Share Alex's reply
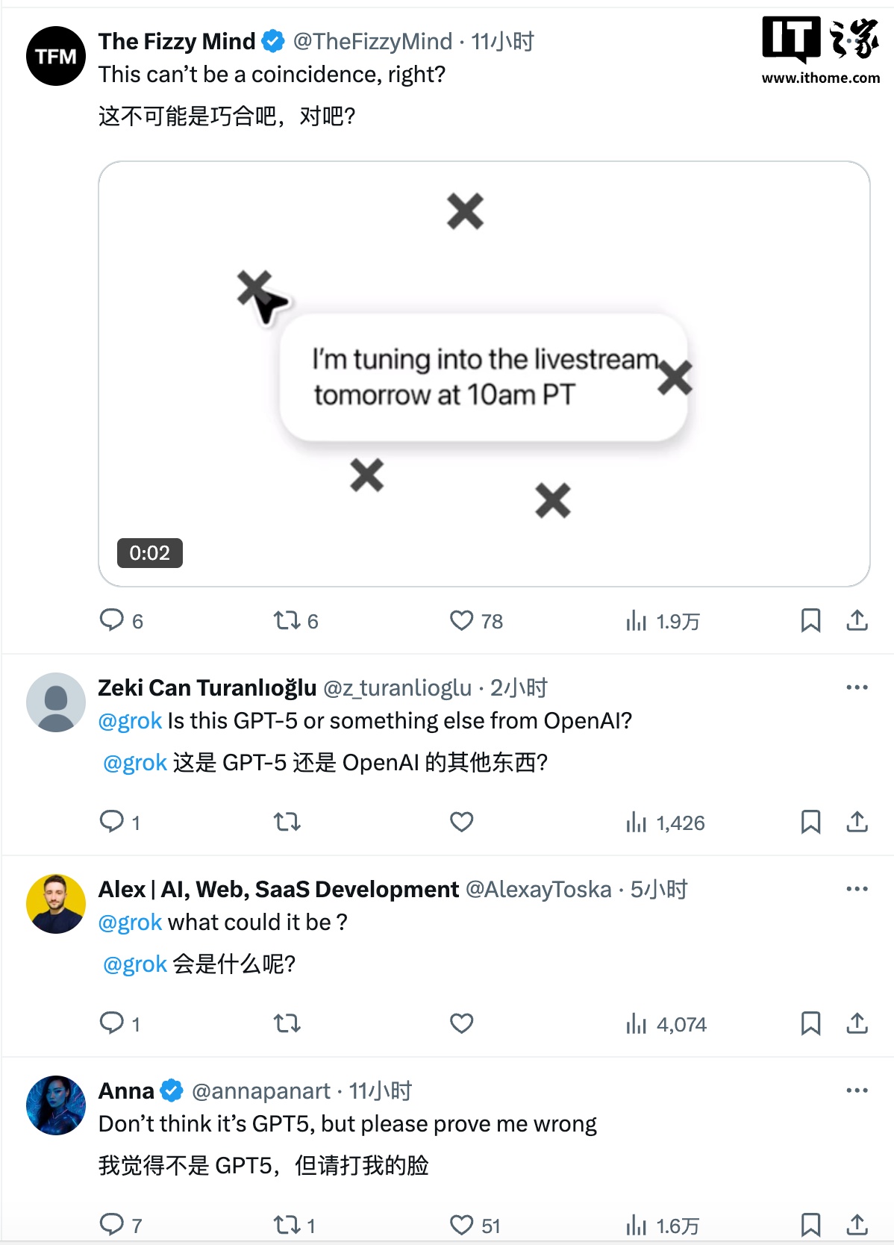This screenshot has height=1245, width=894. tap(857, 1023)
